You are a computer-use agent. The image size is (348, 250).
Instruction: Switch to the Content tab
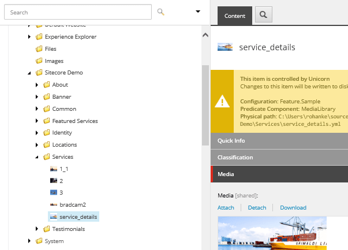[235, 16]
